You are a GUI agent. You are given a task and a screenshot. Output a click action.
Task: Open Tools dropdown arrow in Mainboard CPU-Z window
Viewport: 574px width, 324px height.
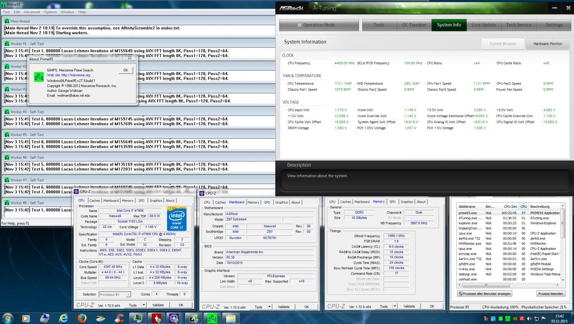[270, 307]
